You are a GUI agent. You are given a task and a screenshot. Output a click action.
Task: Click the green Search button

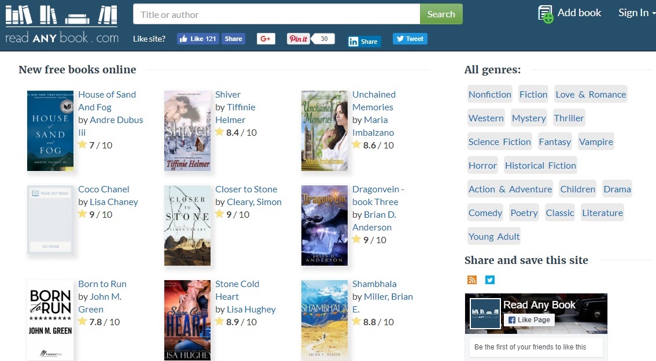click(x=441, y=14)
